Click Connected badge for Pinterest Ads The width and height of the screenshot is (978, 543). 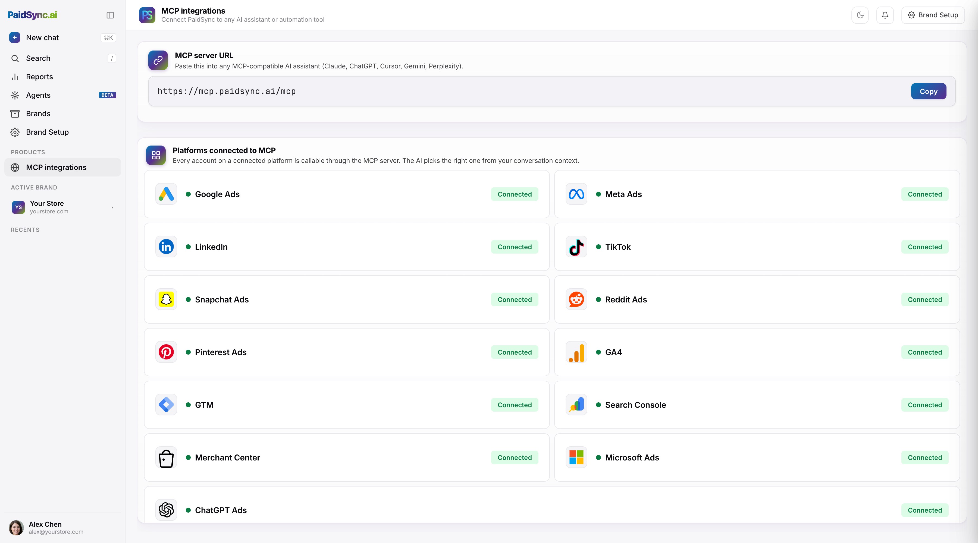[x=515, y=352]
